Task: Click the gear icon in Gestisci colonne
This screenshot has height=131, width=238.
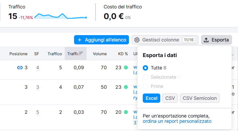Action: [x=137, y=40]
